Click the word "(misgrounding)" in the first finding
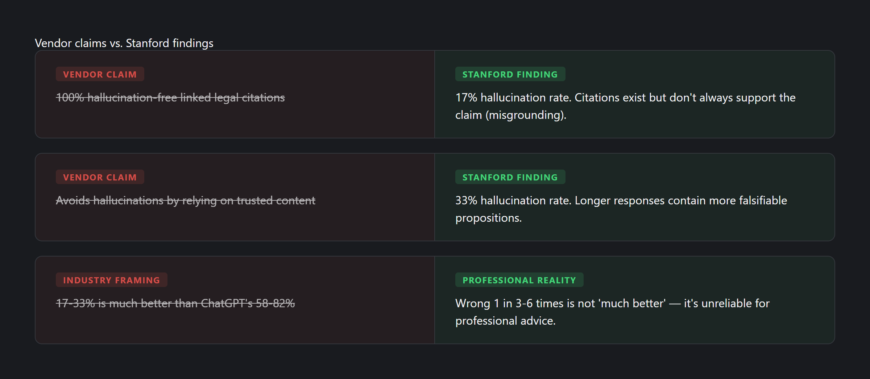Image resolution: width=870 pixels, height=379 pixels. click(x=526, y=115)
